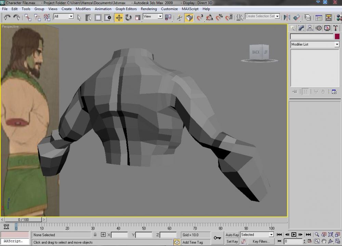Open the Hierarchy command panel tab

pyautogui.click(x=310, y=28)
